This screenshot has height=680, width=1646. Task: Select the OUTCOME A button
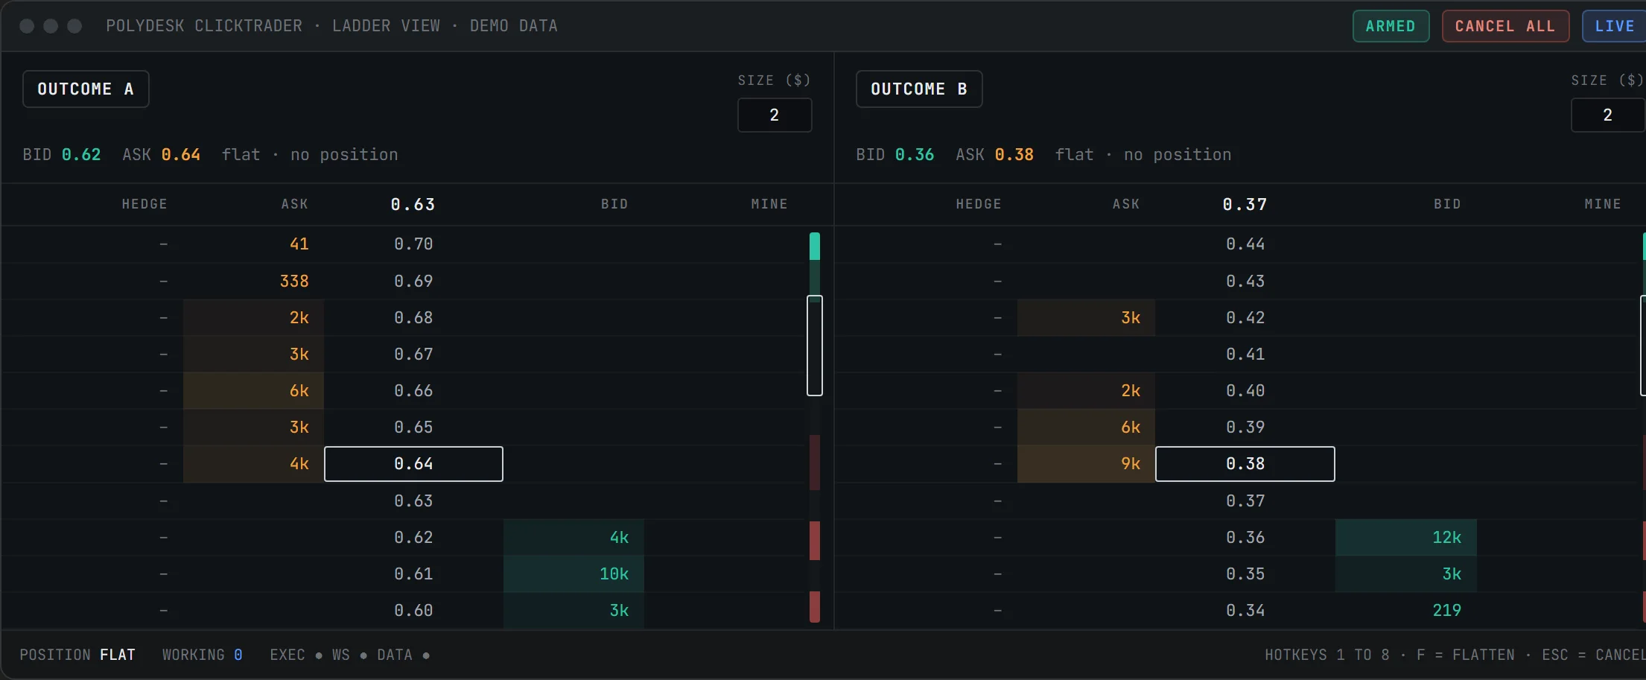point(86,89)
